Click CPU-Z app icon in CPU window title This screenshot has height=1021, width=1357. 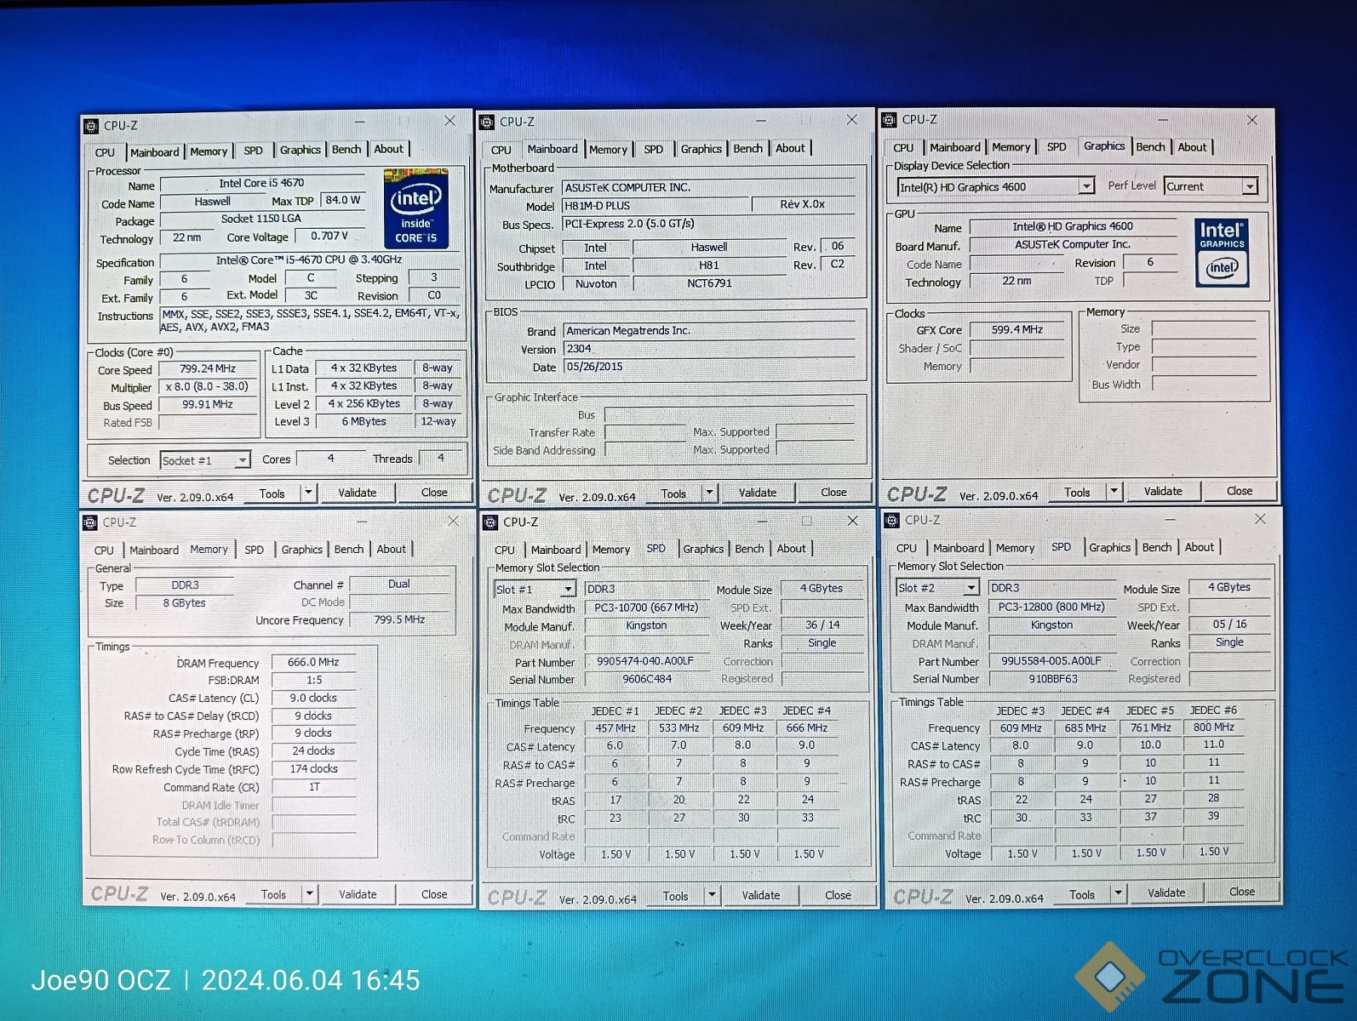click(x=91, y=126)
